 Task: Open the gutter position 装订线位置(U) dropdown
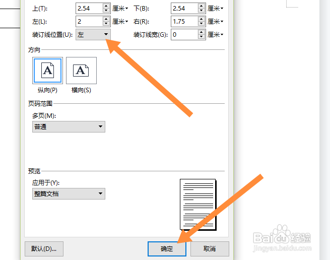pos(93,34)
